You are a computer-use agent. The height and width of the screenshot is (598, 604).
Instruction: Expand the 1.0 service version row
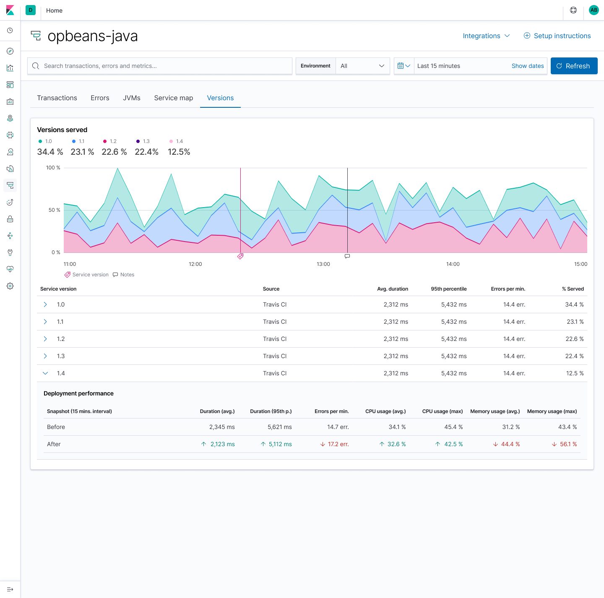click(x=45, y=304)
